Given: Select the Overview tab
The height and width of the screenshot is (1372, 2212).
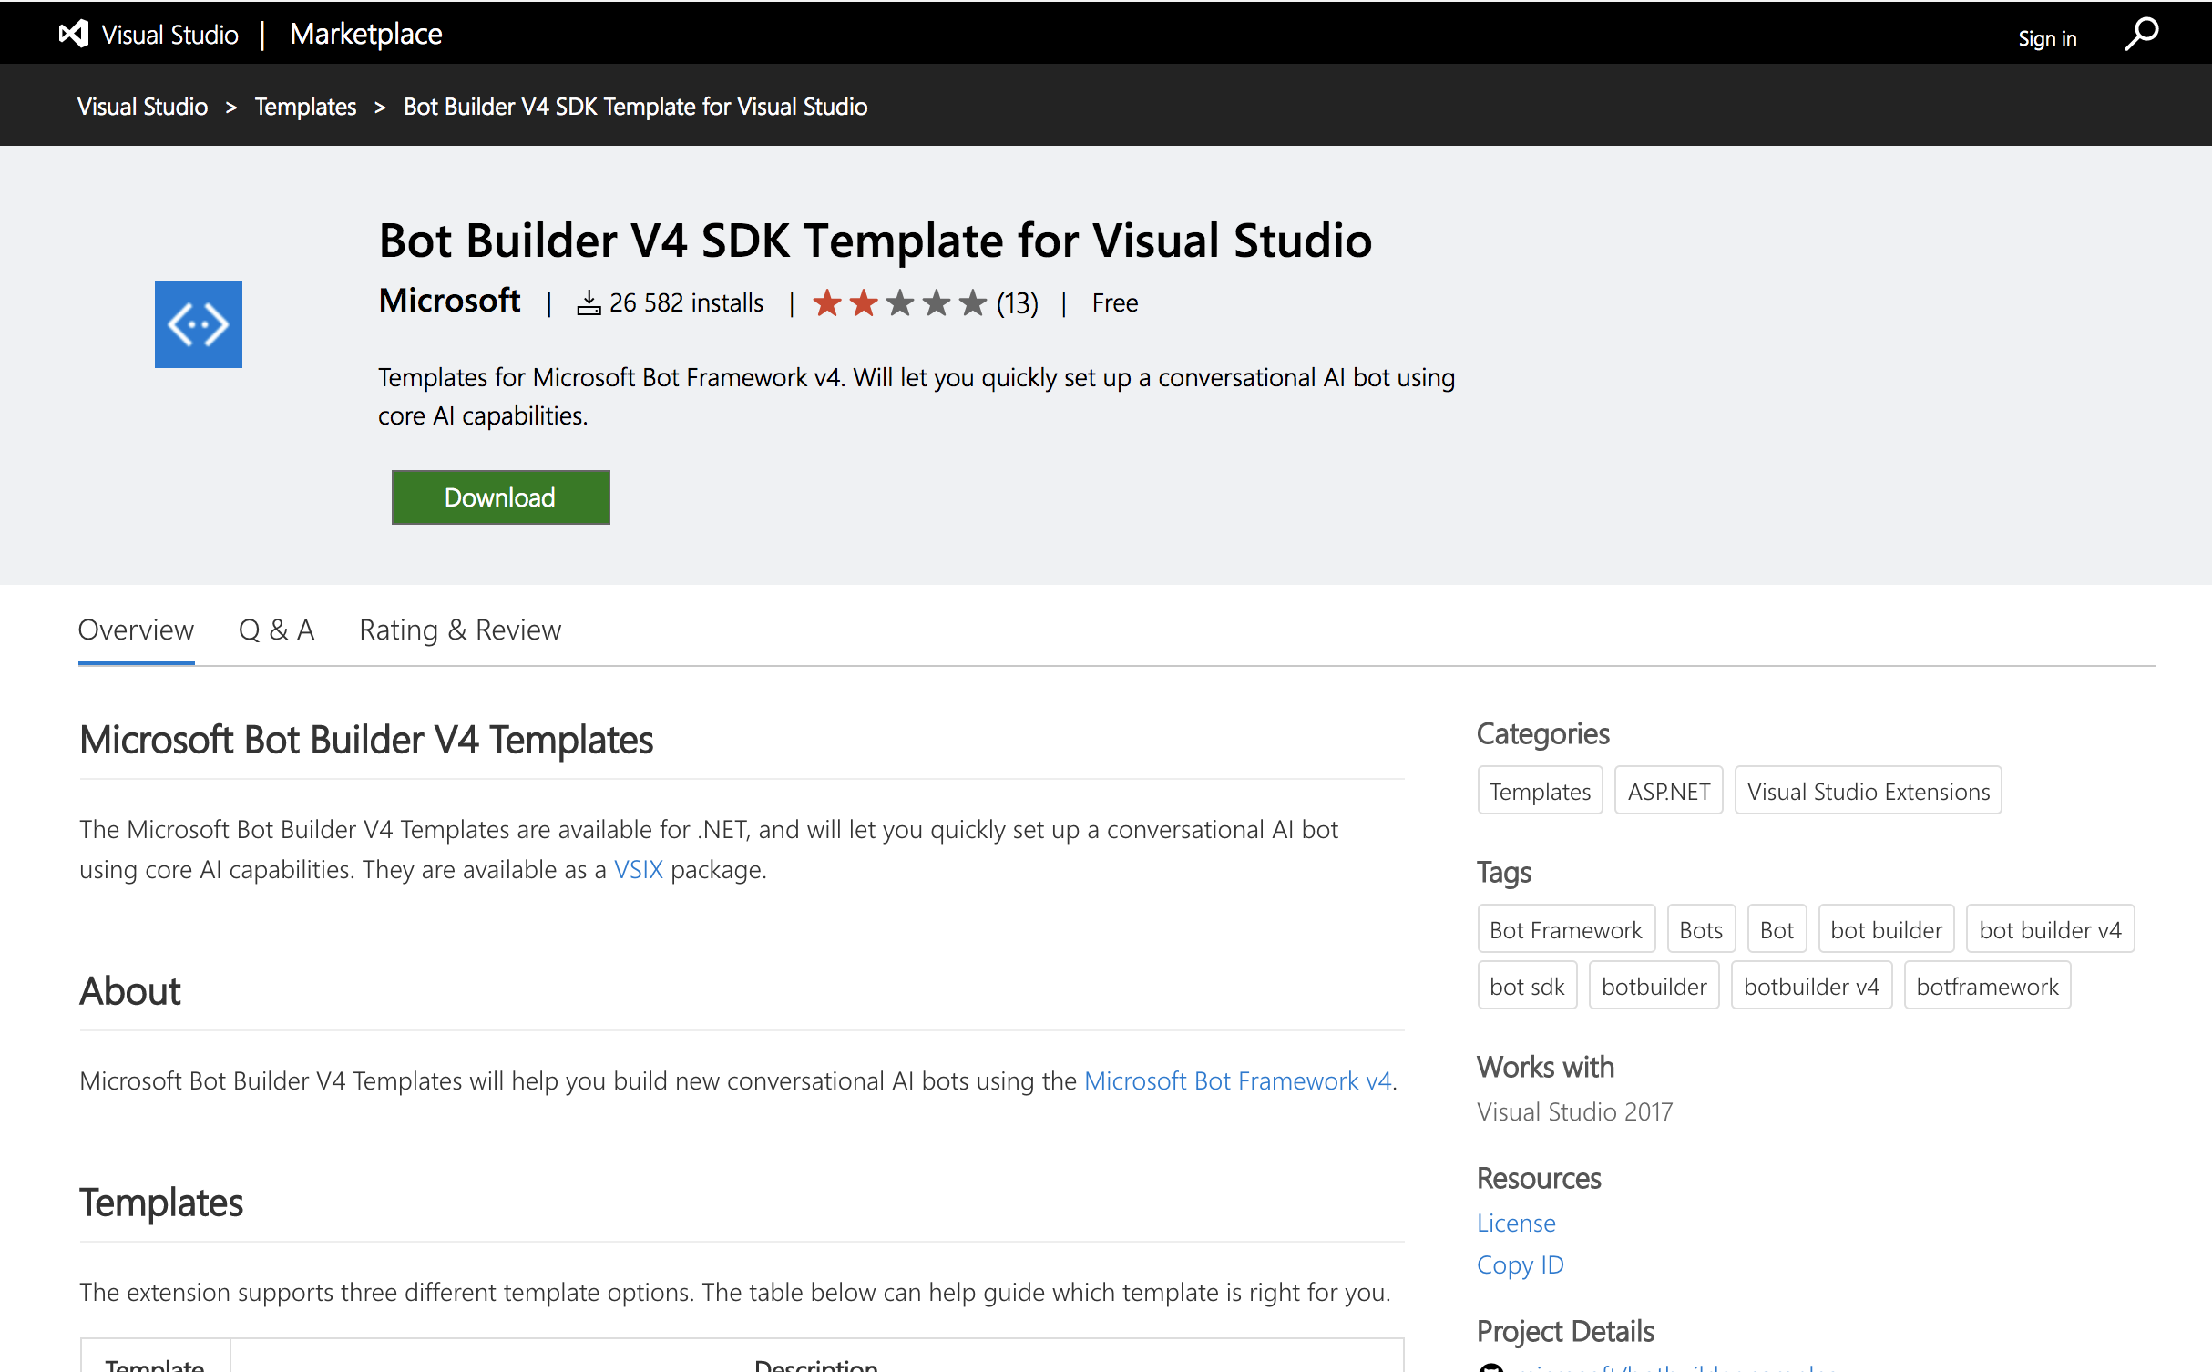Looking at the screenshot, I should (136, 630).
